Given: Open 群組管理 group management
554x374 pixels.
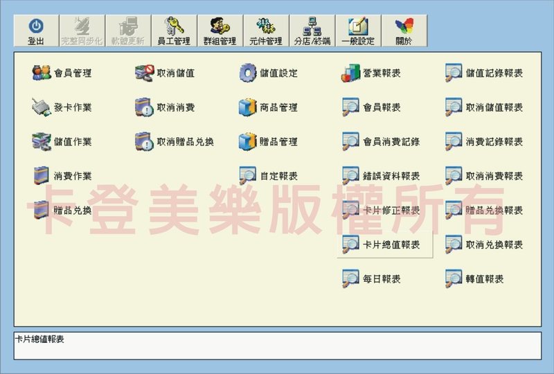Looking at the screenshot, I should click(220, 30).
